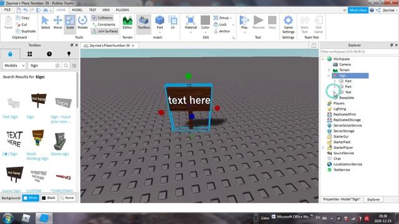Toggle Collisions option

102,18
